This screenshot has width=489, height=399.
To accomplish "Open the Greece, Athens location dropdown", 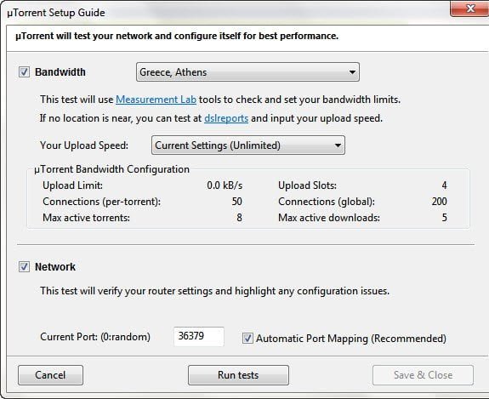I will [x=247, y=72].
